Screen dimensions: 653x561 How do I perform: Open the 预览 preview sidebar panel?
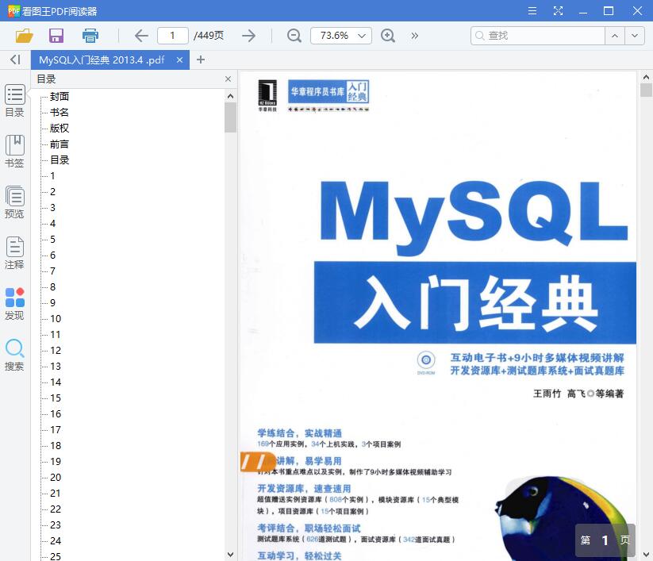click(x=14, y=202)
